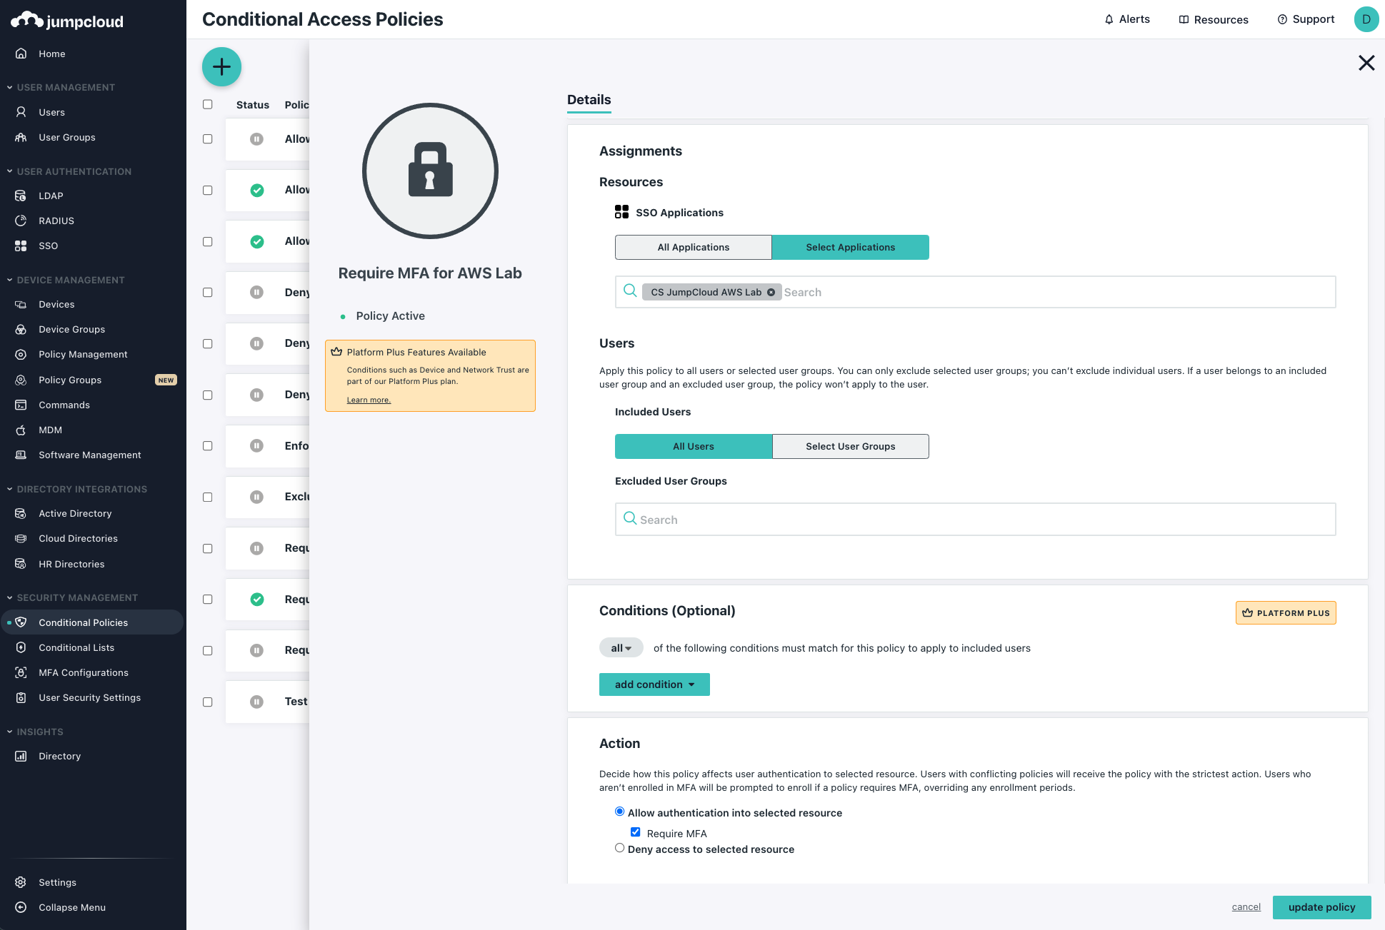Click the green plus add-policy button
This screenshot has width=1385, height=930.
point(221,67)
